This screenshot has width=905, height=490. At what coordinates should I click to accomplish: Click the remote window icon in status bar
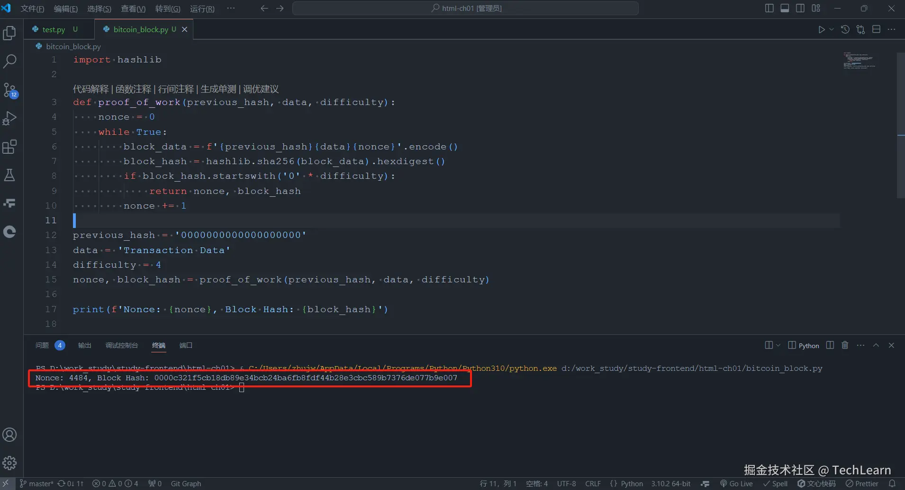tap(6, 483)
